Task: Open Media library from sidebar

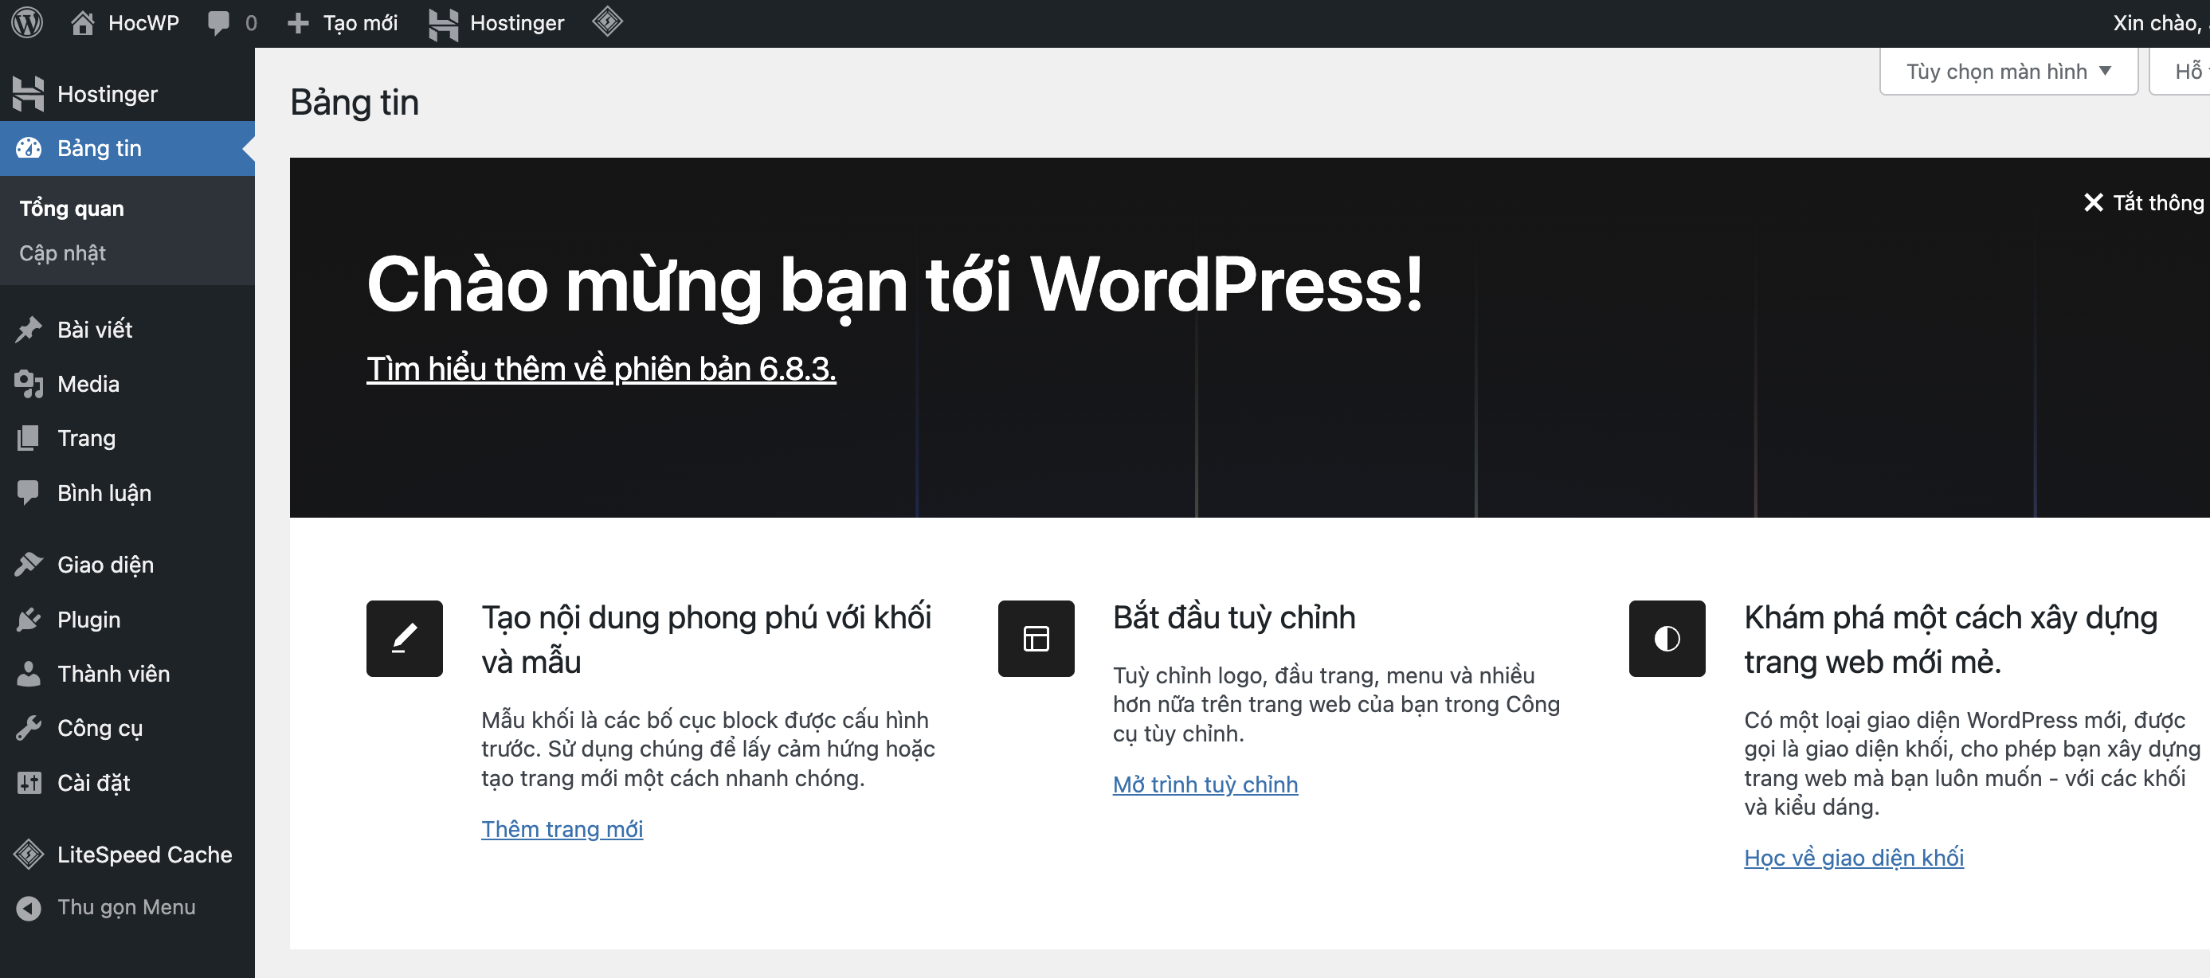Action: tap(88, 384)
